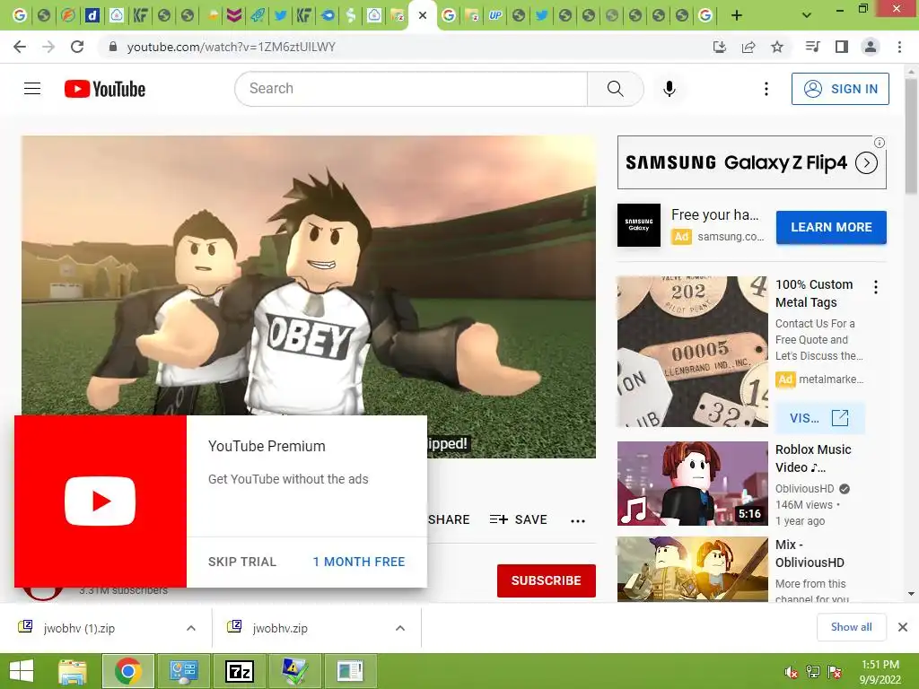Open the 'Free your ha...' ad title
Screen dimensions: 919x689
pos(715,214)
